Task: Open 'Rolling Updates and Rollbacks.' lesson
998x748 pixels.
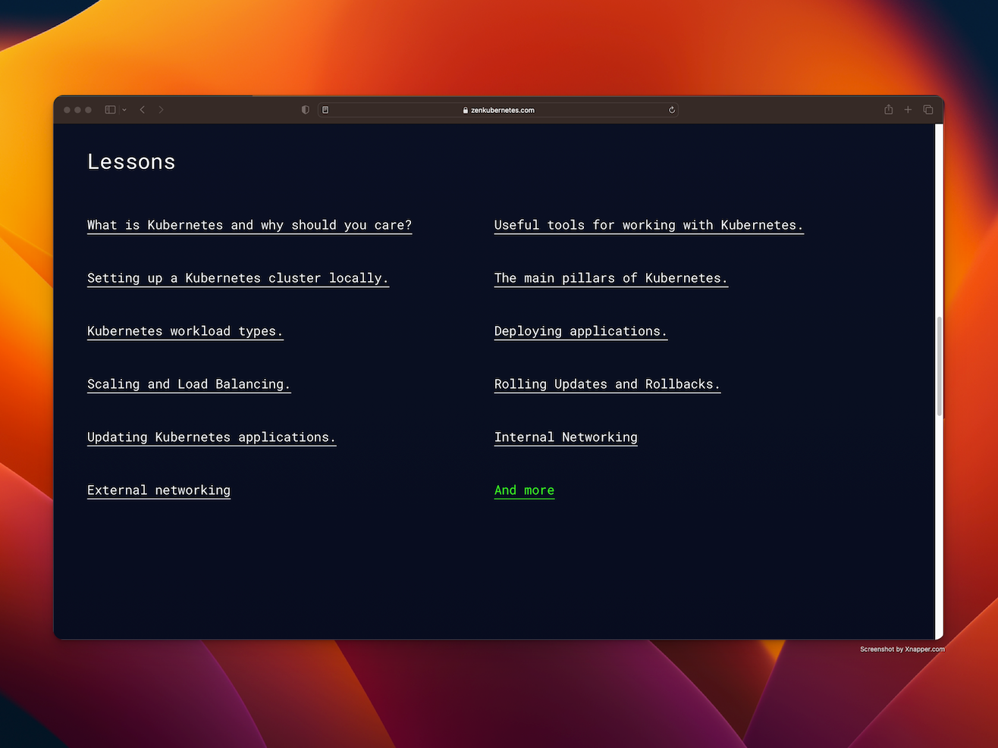Action: click(x=607, y=384)
